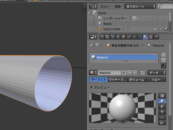The height and width of the screenshot is (130, 173).
Task: Open the Particles properties tab
Action: tap(156, 37)
